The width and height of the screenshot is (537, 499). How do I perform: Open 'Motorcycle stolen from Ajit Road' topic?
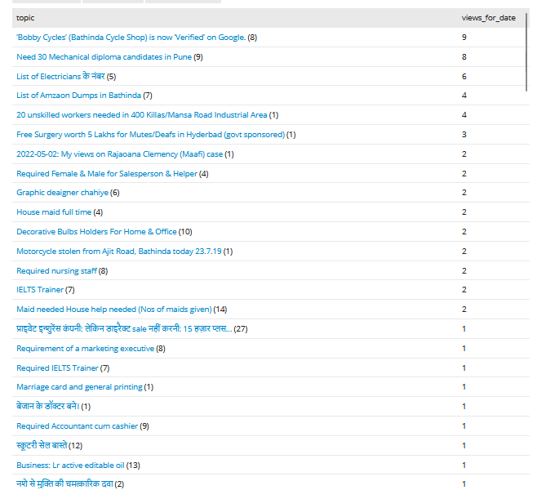click(119, 252)
